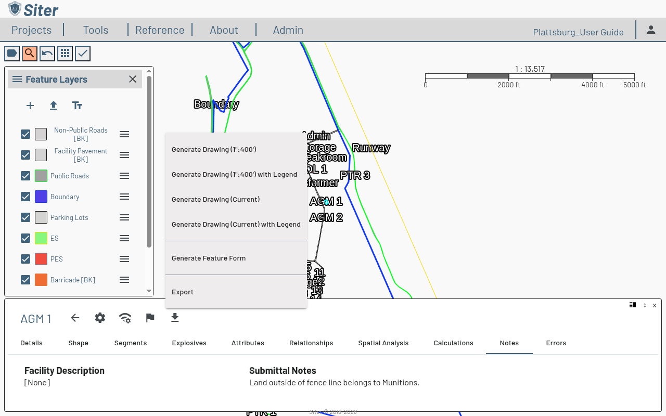The width and height of the screenshot is (666, 416).
Task: Switch to the Segments tab
Action: tap(131, 343)
